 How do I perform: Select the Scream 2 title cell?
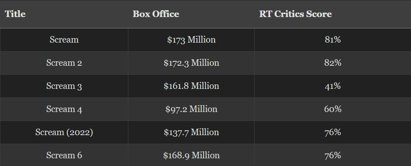click(x=64, y=63)
